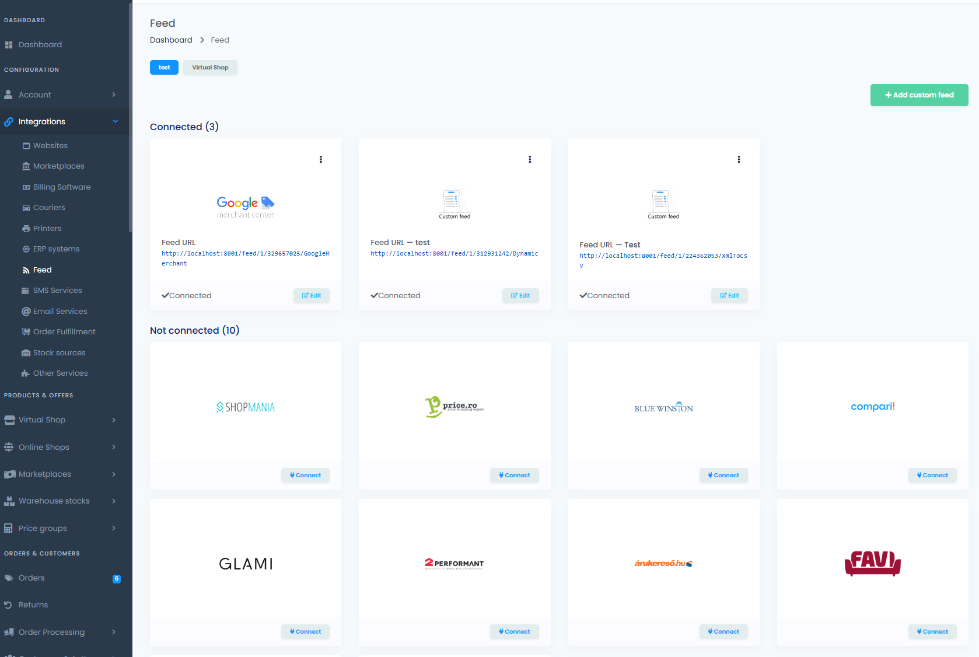Click the Websites window icon
This screenshot has height=657, width=979.
pyautogui.click(x=26, y=146)
